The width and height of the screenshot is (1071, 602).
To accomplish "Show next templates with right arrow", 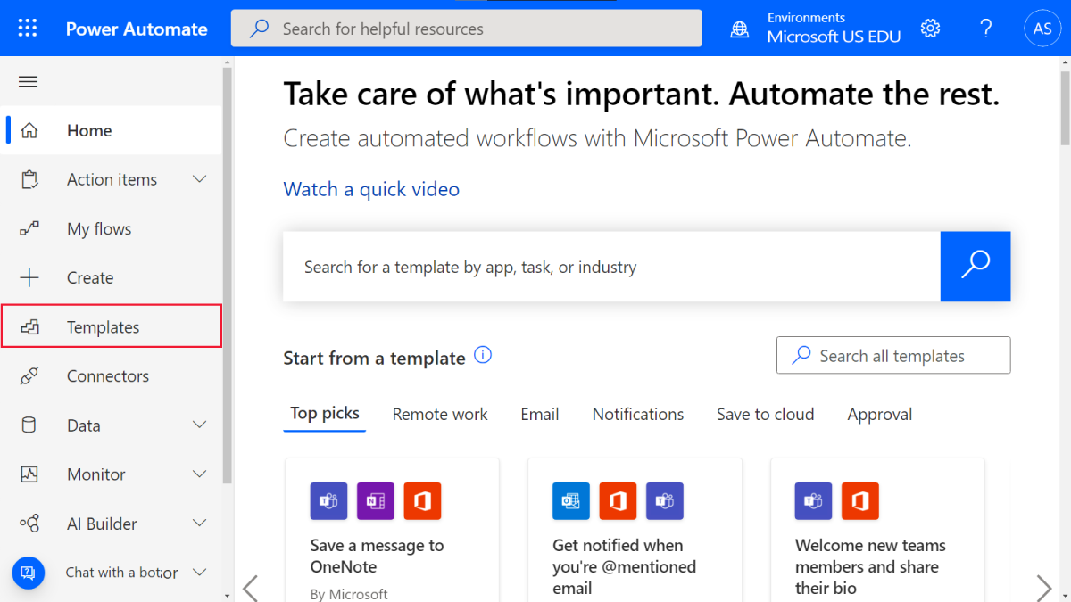I will [1043, 588].
